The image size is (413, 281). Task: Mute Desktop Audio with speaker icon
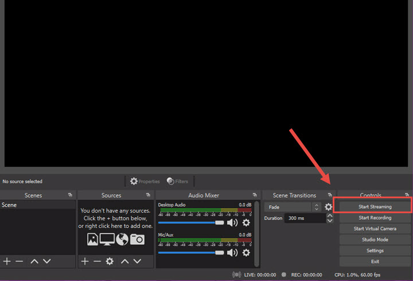tap(232, 223)
